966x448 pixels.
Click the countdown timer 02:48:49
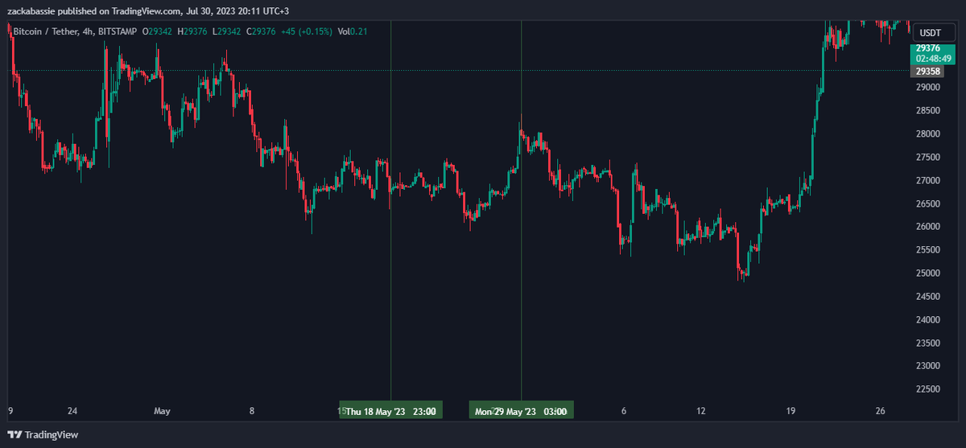coord(933,58)
